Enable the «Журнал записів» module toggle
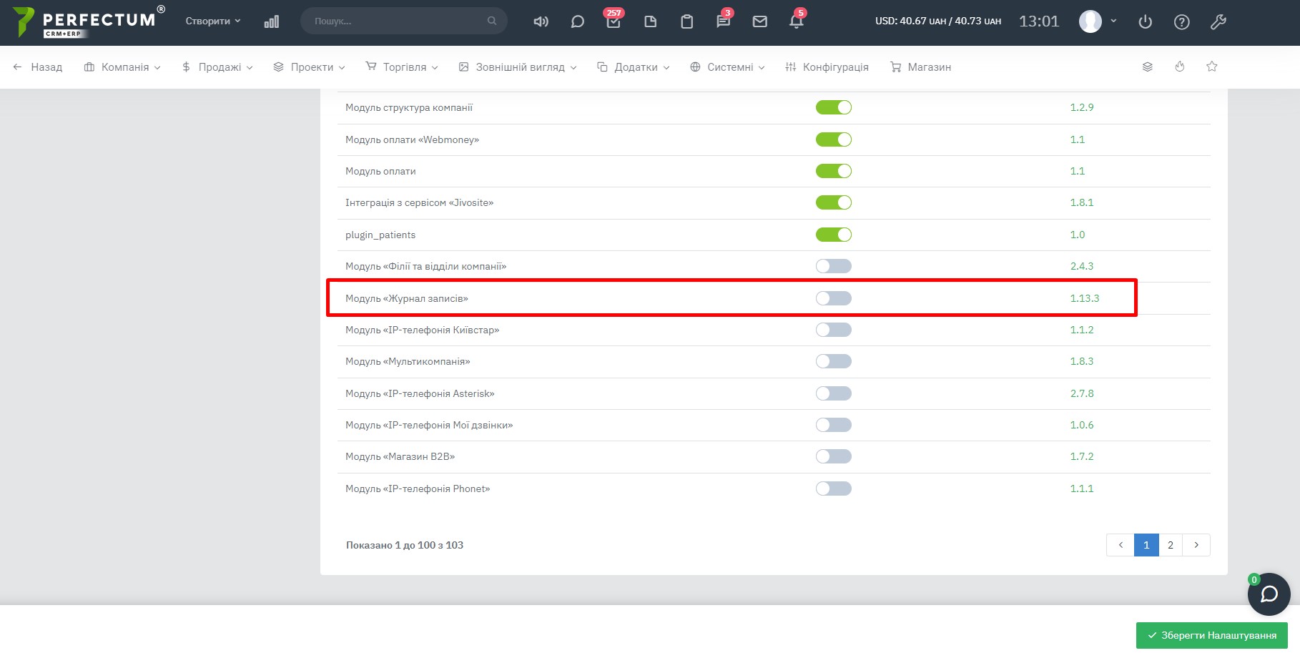The width and height of the screenshot is (1300, 653). point(833,298)
